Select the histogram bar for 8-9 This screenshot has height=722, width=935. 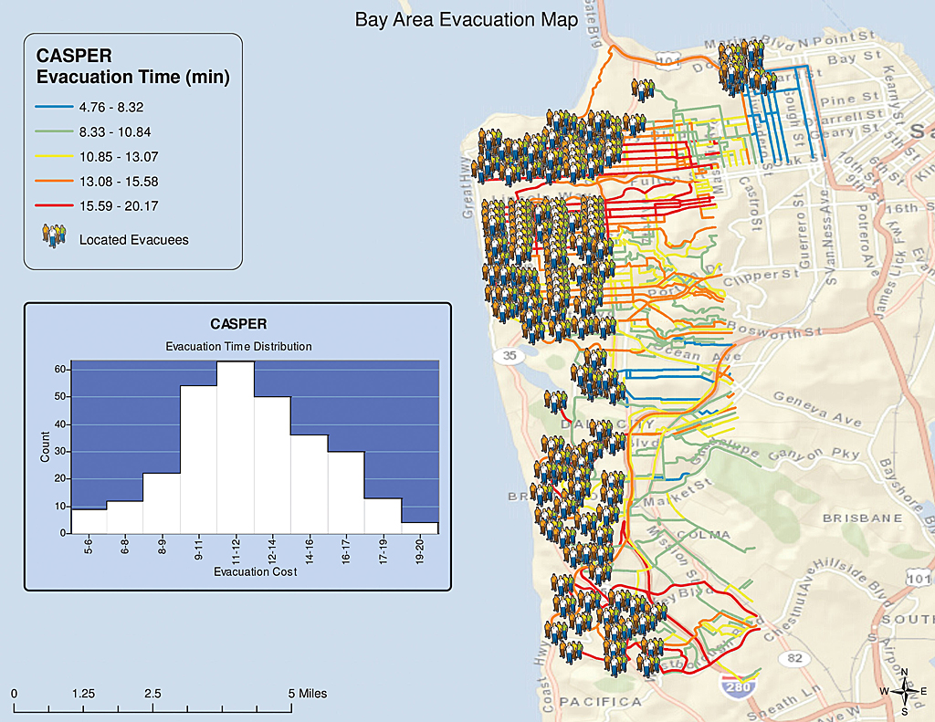click(163, 503)
